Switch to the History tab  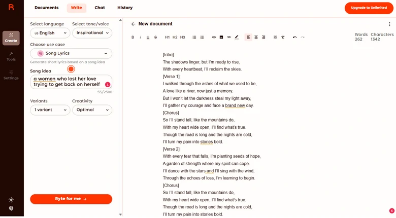click(x=125, y=8)
